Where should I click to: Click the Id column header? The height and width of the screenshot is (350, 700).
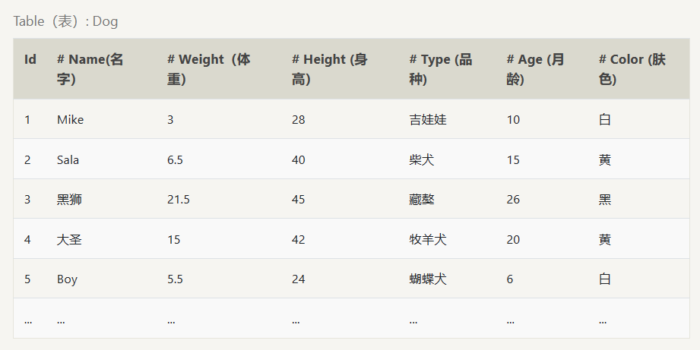[x=30, y=59]
